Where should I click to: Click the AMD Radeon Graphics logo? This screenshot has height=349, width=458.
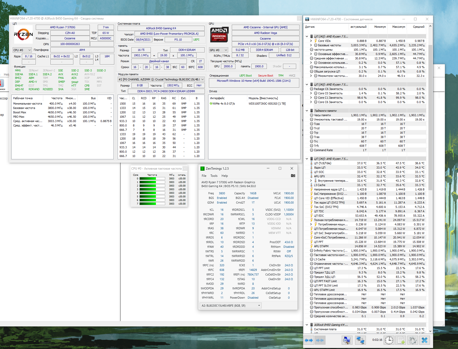(219, 34)
